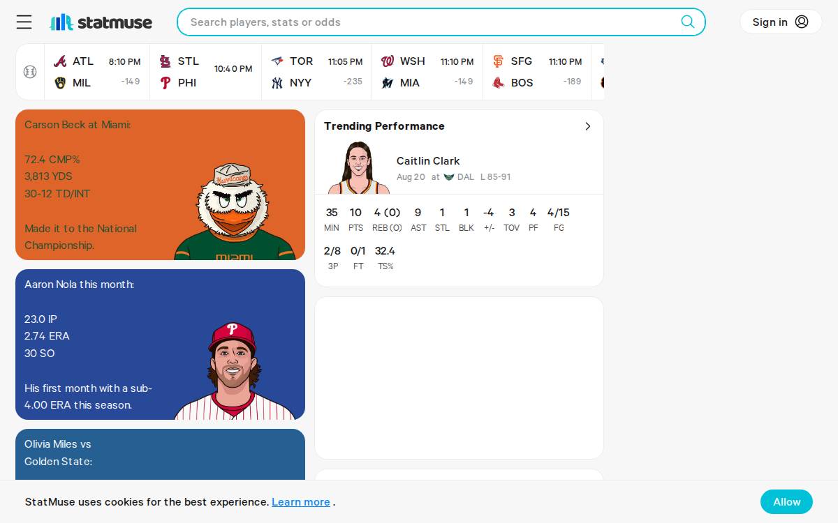This screenshot has width=838, height=523.
Task: Click the Aaron Nola player illustration
Action: [x=235, y=371]
